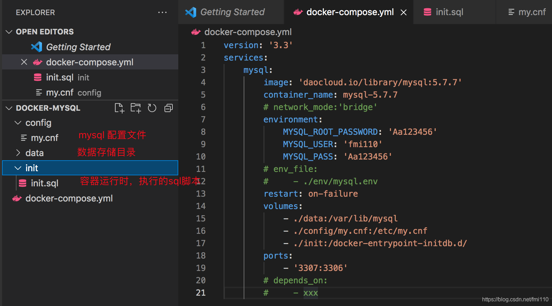The width and height of the screenshot is (552, 306).
Task: Click 'restart: on-failure' line
Action: tap(310, 194)
